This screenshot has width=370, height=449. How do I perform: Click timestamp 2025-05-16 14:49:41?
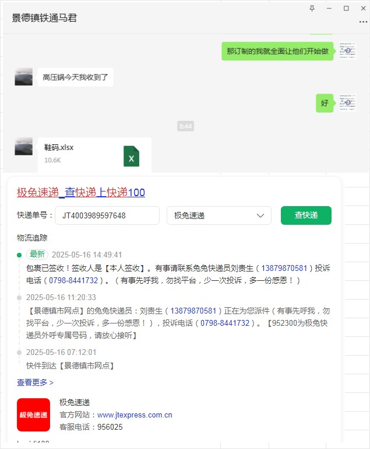[87, 255]
